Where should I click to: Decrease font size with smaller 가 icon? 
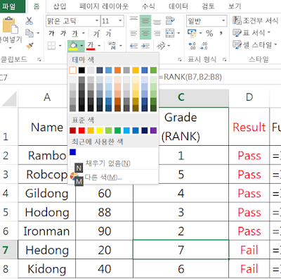click(x=108, y=34)
